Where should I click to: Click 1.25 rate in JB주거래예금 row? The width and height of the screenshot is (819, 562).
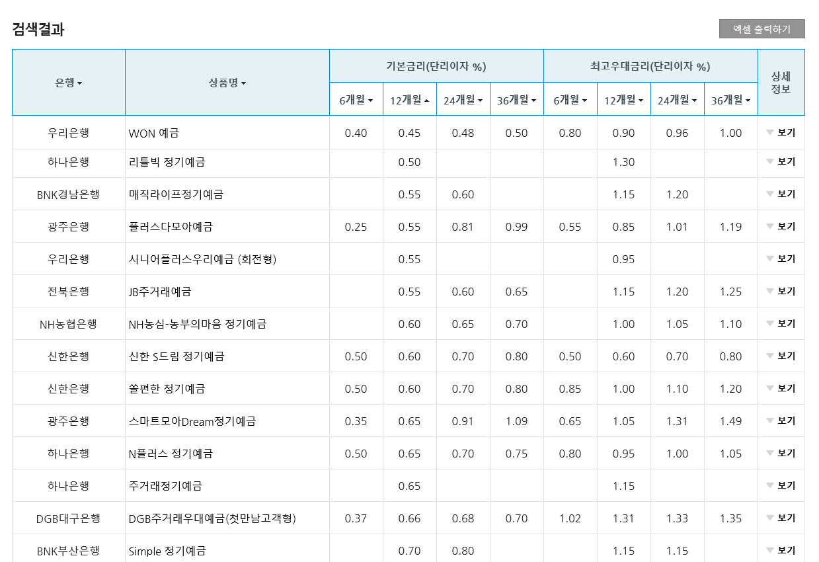[731, 292]
